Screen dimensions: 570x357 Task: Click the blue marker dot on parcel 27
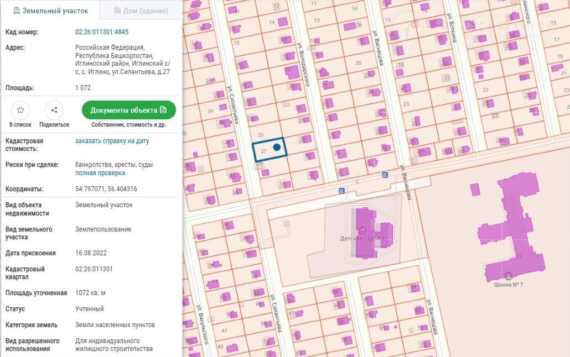(x=277, y=148)
